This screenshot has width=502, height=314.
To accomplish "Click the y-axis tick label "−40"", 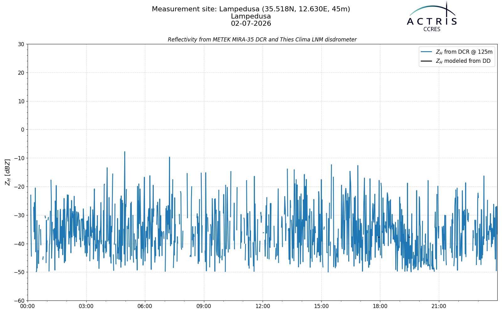I will coord(19,244).
